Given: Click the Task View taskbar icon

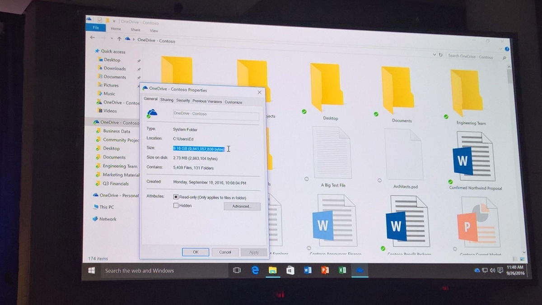Looking at the screenshot, I should pos(237,270).
